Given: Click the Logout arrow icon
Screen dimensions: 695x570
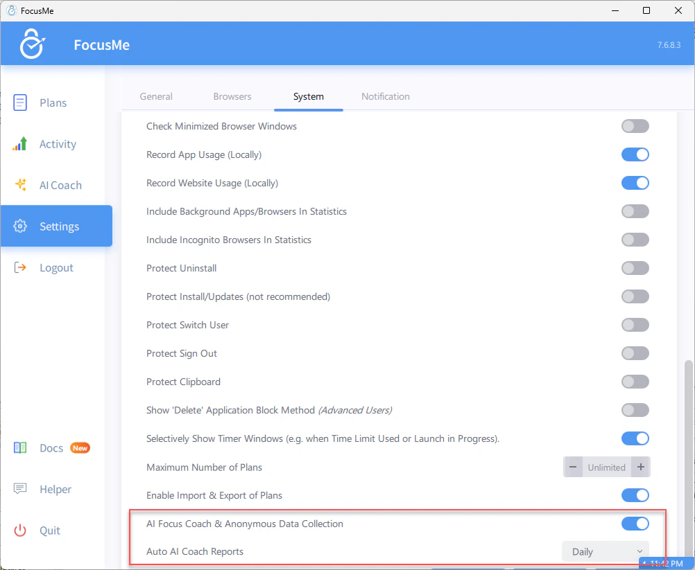Looking at the screenshot, I should click(20, 267).
